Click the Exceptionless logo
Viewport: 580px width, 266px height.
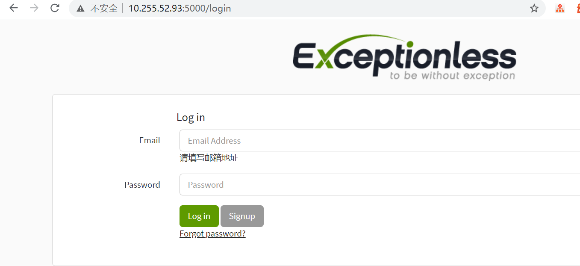[405, 57]
